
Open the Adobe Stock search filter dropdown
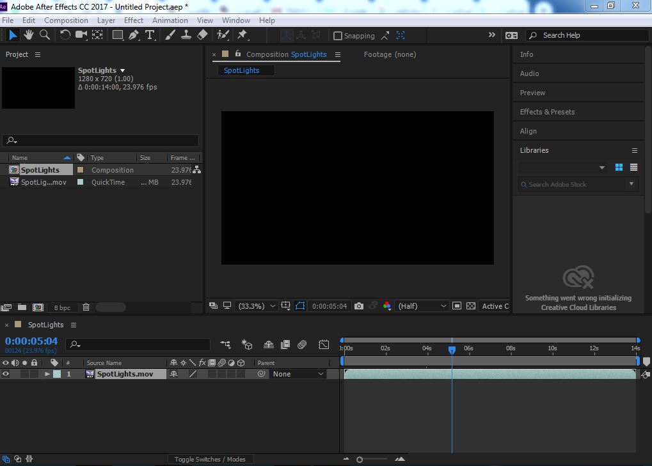click(x=632, y=184)
